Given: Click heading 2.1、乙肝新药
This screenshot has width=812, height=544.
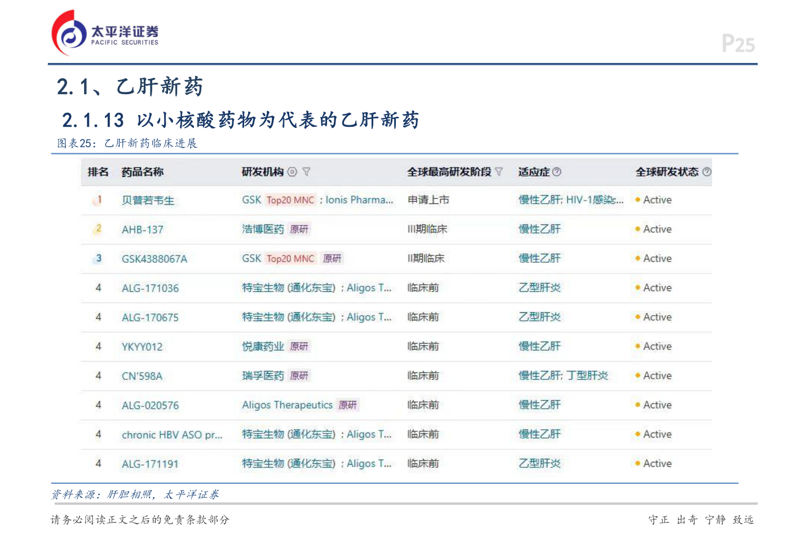Looking at the screenshot, I should coord(130,86).
